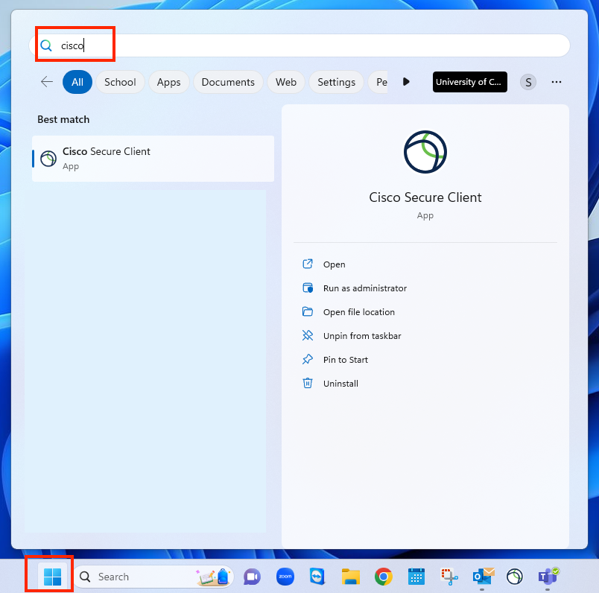Select the All filter tab
The height and width of the screenshot is (593, 599).
click(x=77, y=82)
